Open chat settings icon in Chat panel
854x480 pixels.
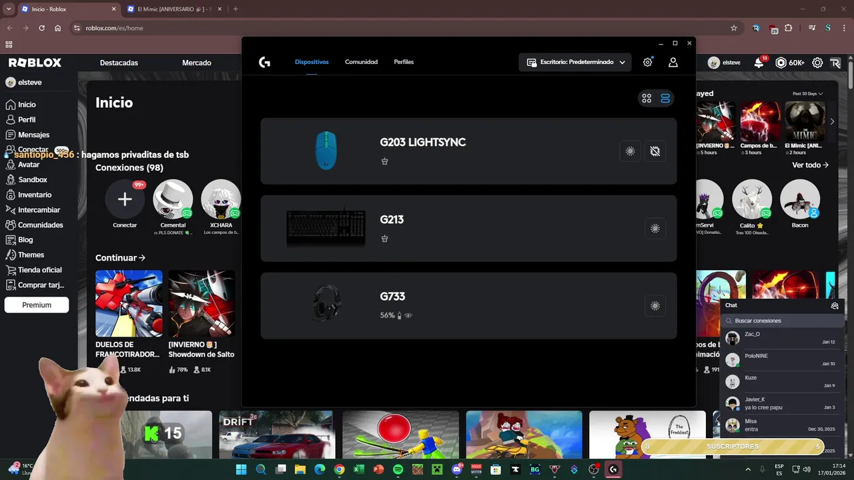(x=835, y=305)
